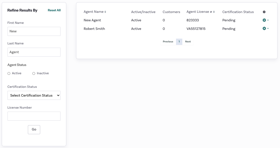The image size is (280, 148).
Task: Open the gear menu for Robert Smith
Action: point(264,29)
